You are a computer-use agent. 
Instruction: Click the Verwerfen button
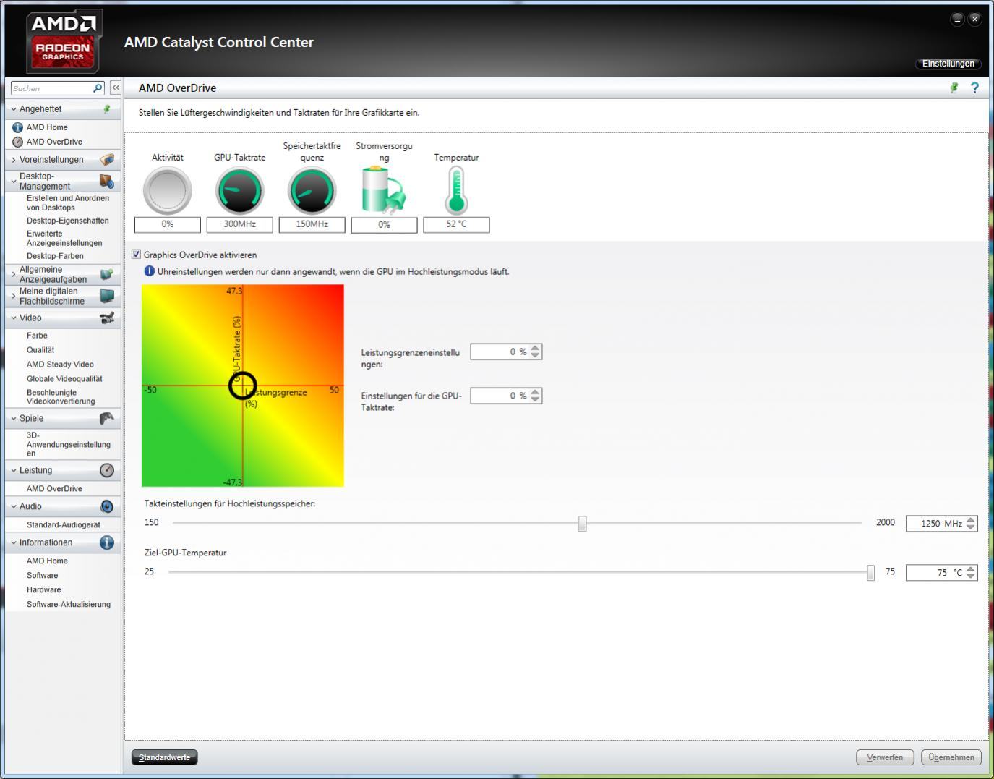(x=885, y=757)
